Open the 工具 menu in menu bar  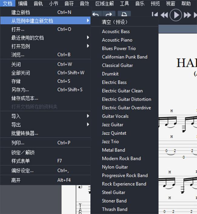(x=124, y=4)
